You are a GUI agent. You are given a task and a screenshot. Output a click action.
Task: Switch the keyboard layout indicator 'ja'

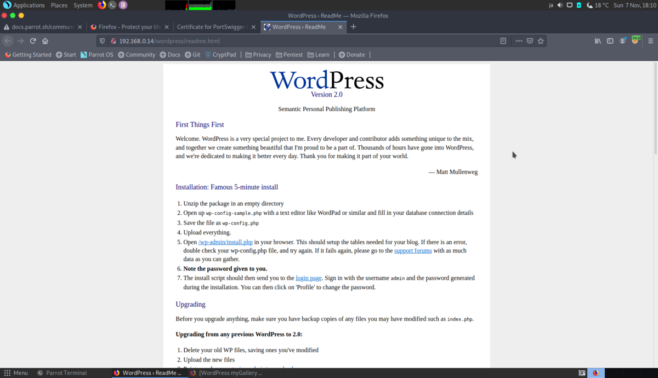tap(551, 5)
